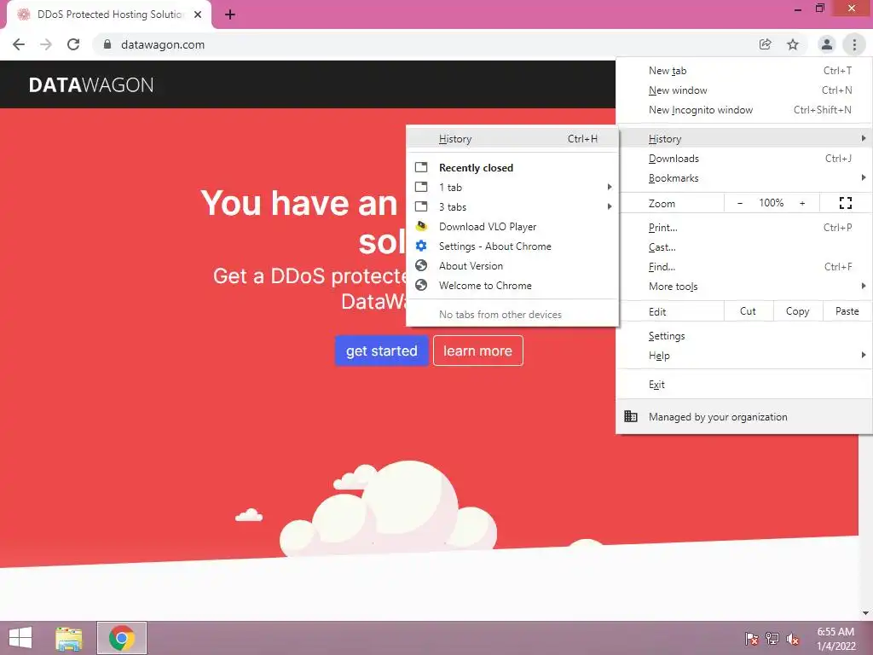The height and width of the screenshot is (655, 873).
Task: Click the Copy button in Edit row
Action: coord(797,311)
